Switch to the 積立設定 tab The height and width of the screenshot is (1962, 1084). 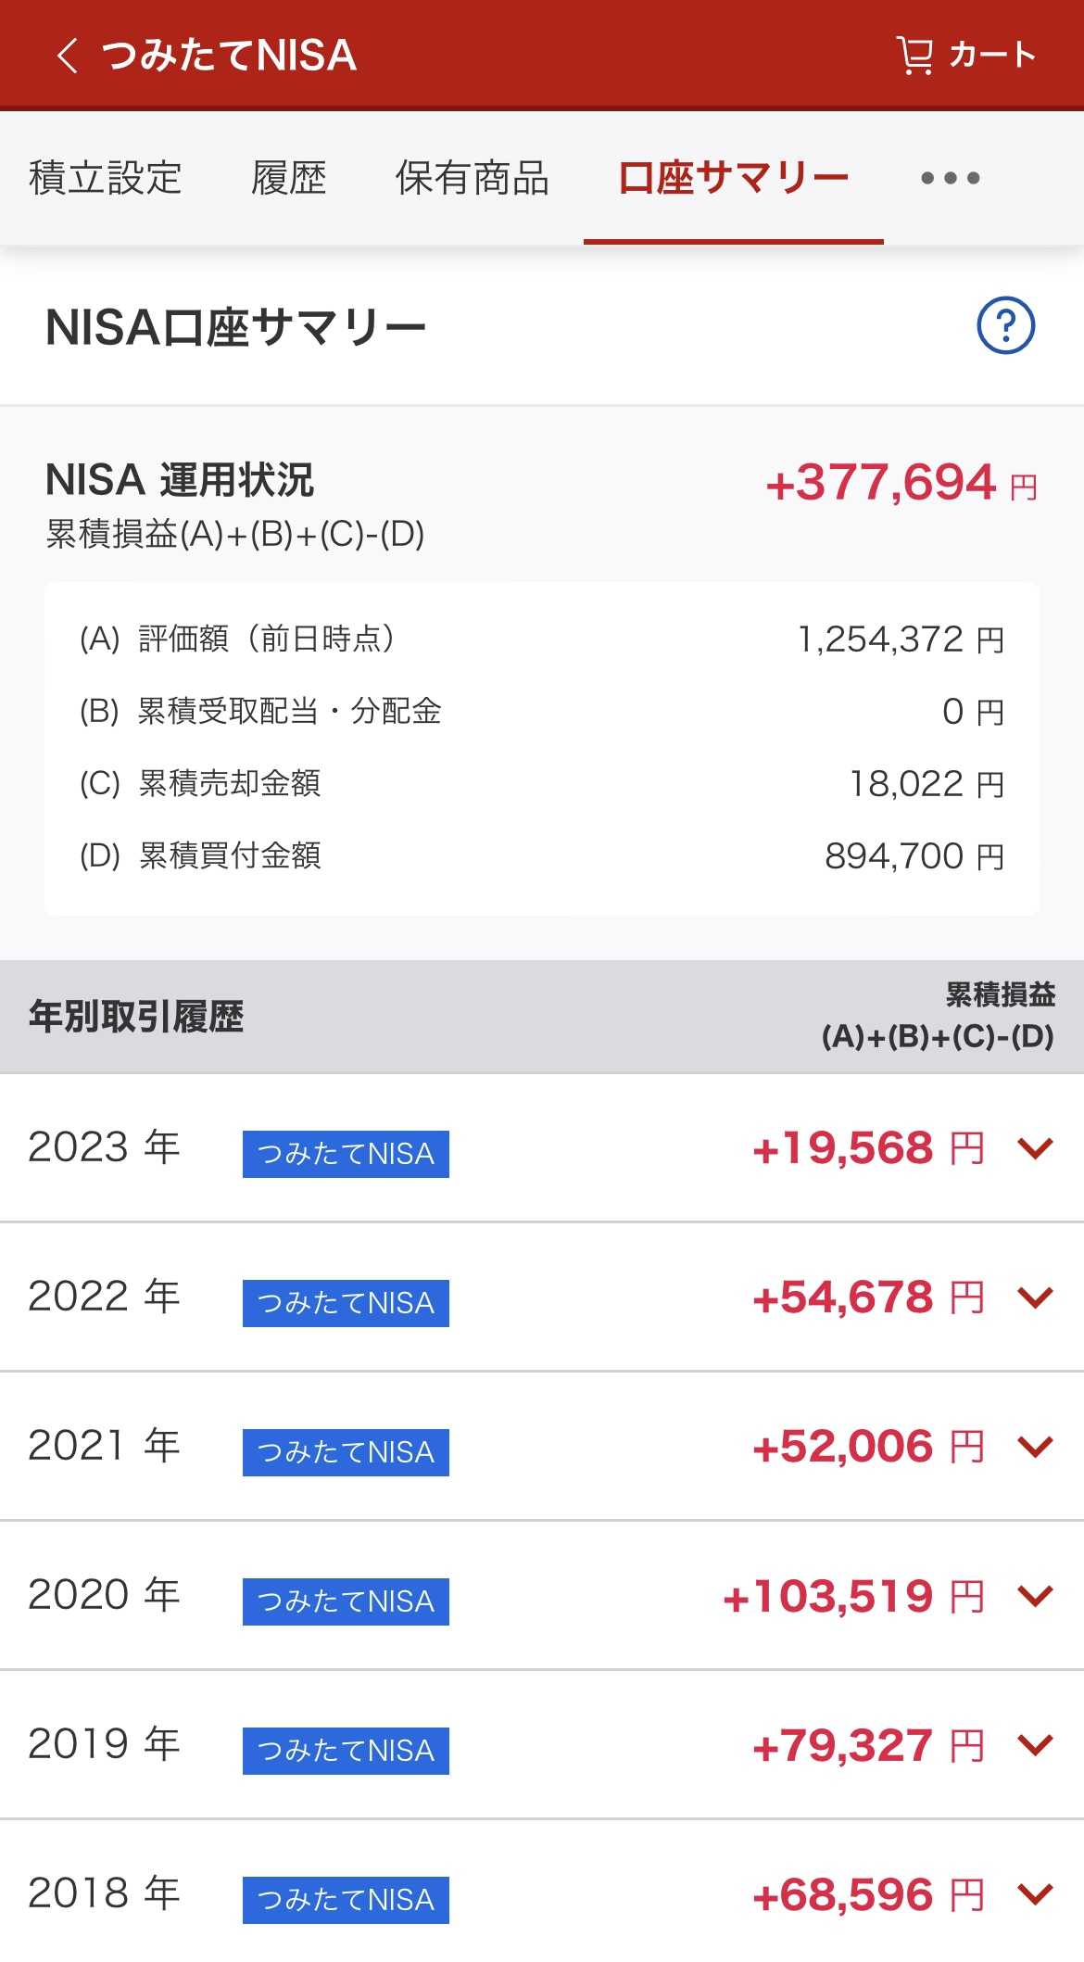point(105,178)
